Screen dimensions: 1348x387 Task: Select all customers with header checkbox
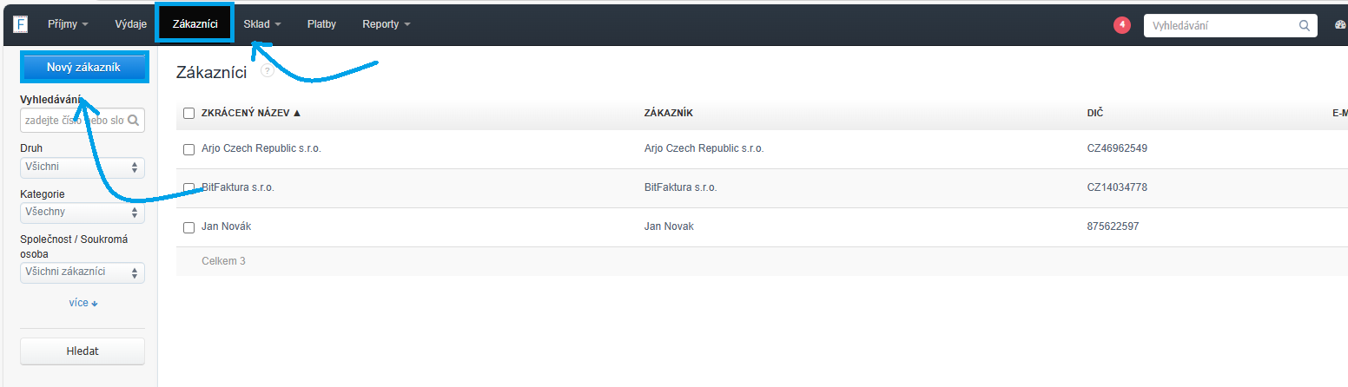click(188, 113)
